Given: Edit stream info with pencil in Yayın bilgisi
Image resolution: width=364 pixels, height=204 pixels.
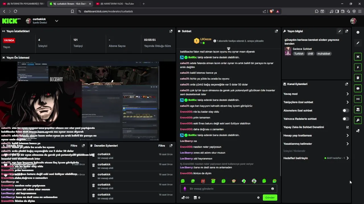Looking at the screenshot, I should click(340, 31).
